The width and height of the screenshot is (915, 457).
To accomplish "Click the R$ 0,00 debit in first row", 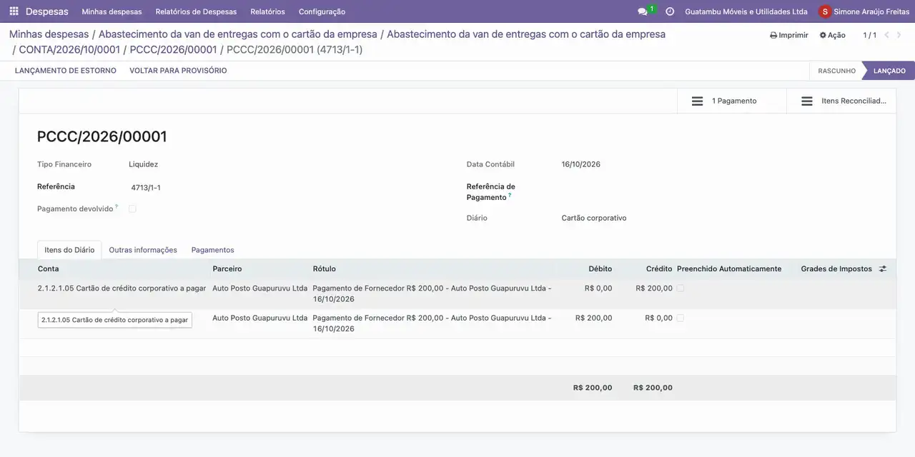I will point(598,288).
